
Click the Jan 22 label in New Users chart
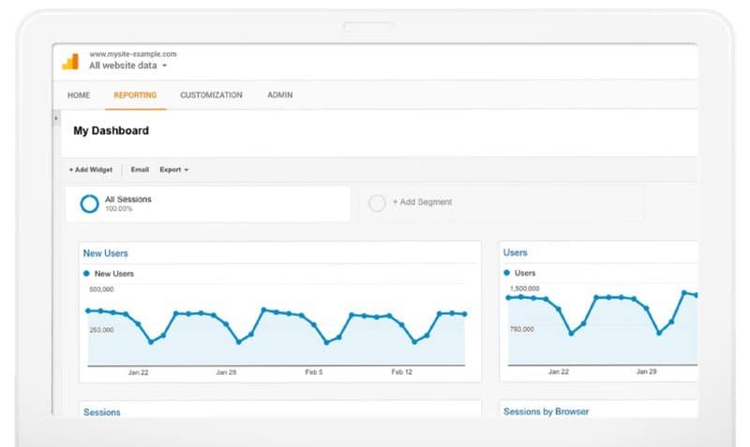click(x=138, y=372)
